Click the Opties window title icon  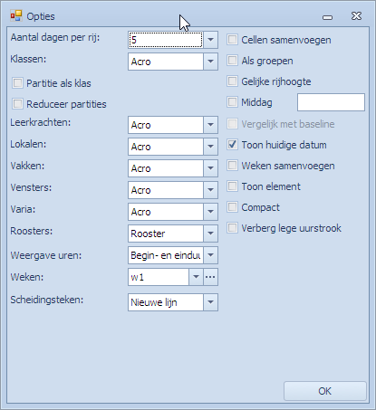point(16,16)
